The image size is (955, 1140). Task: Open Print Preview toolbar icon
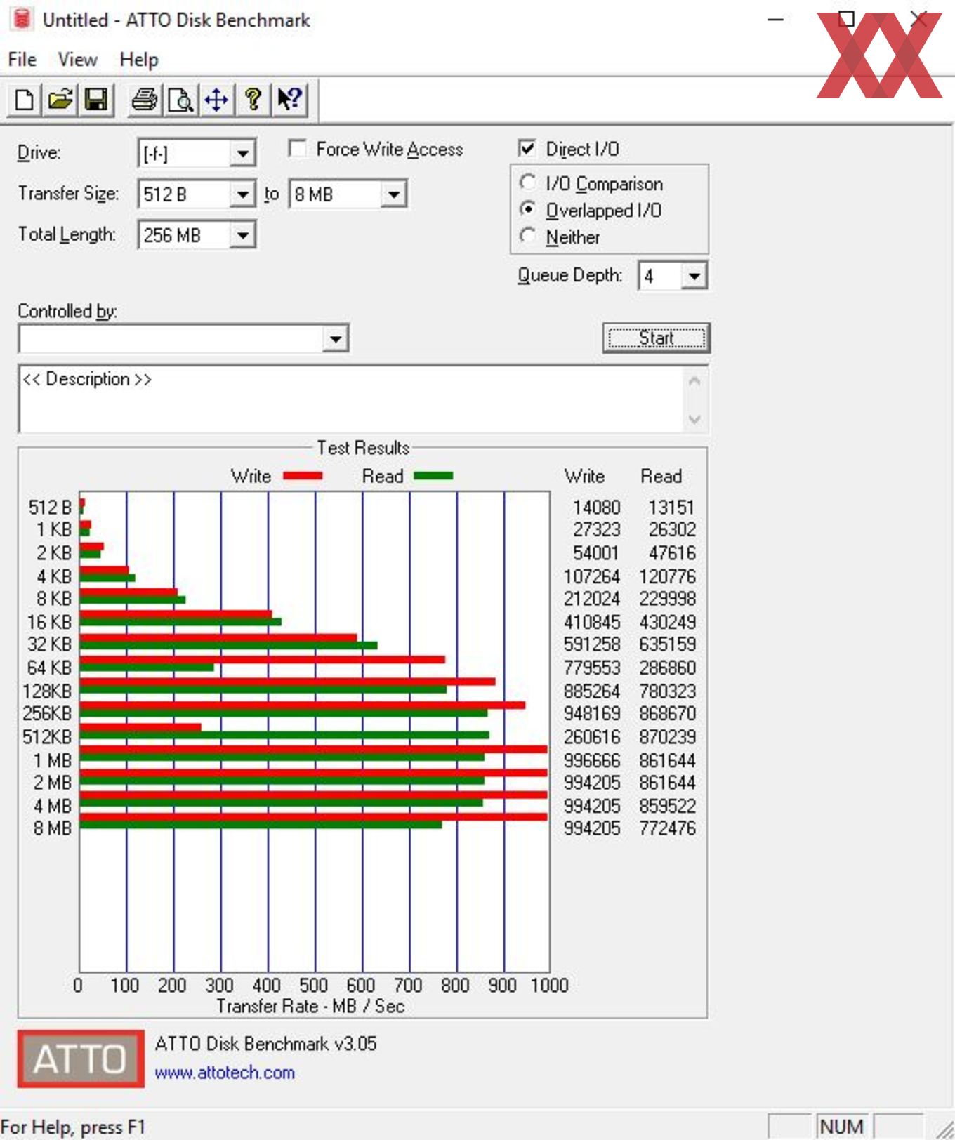180,100
